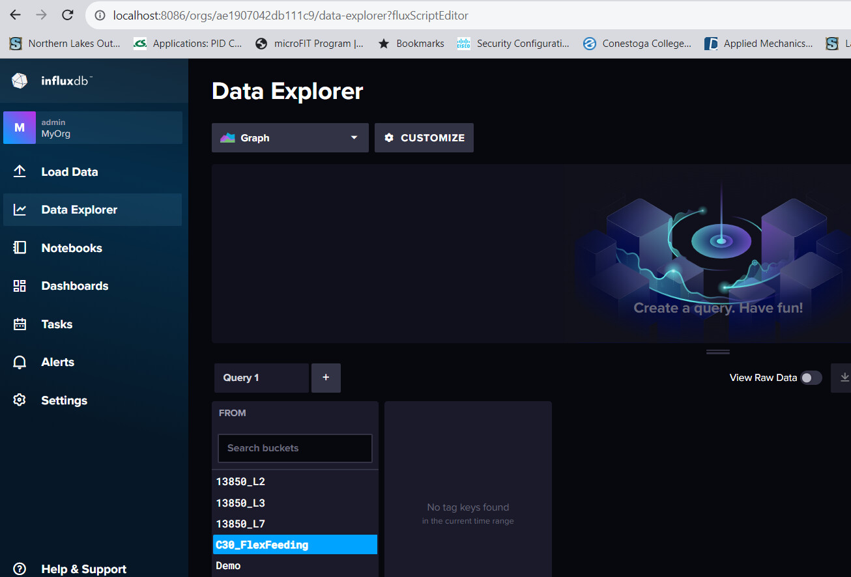The width and height of the screenshot is (851, 577).
Task: Click the browser forward arrow
Action: (41, 15)
